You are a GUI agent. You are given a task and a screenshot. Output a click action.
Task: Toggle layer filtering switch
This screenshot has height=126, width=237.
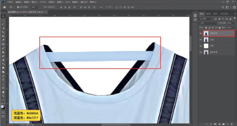click(x=235, y=18)
